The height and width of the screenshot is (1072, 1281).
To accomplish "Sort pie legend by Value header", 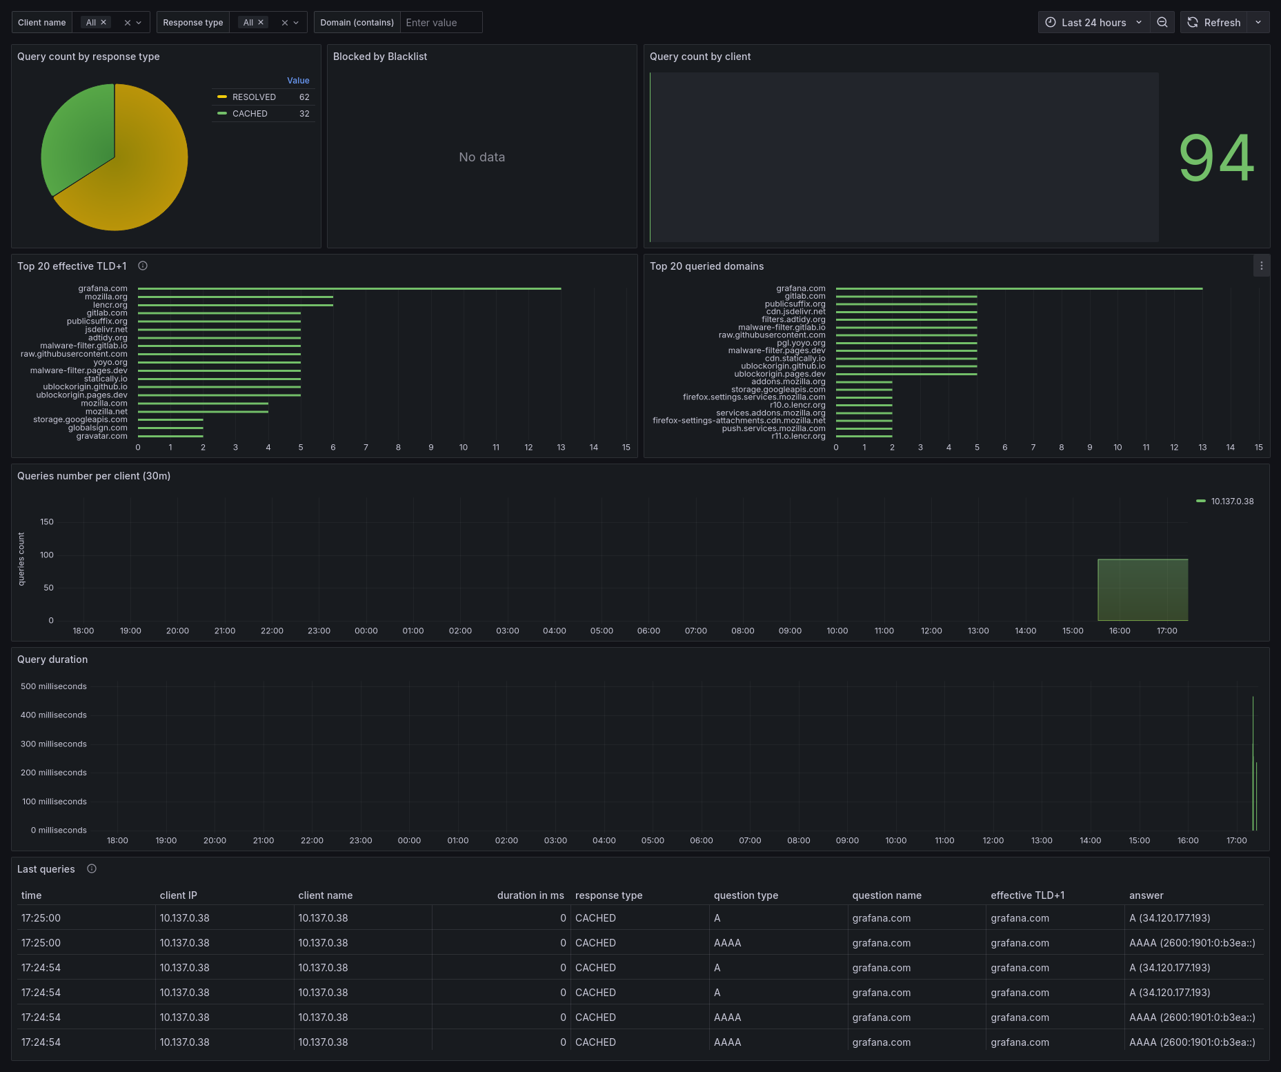I will [x=298, y=81].
